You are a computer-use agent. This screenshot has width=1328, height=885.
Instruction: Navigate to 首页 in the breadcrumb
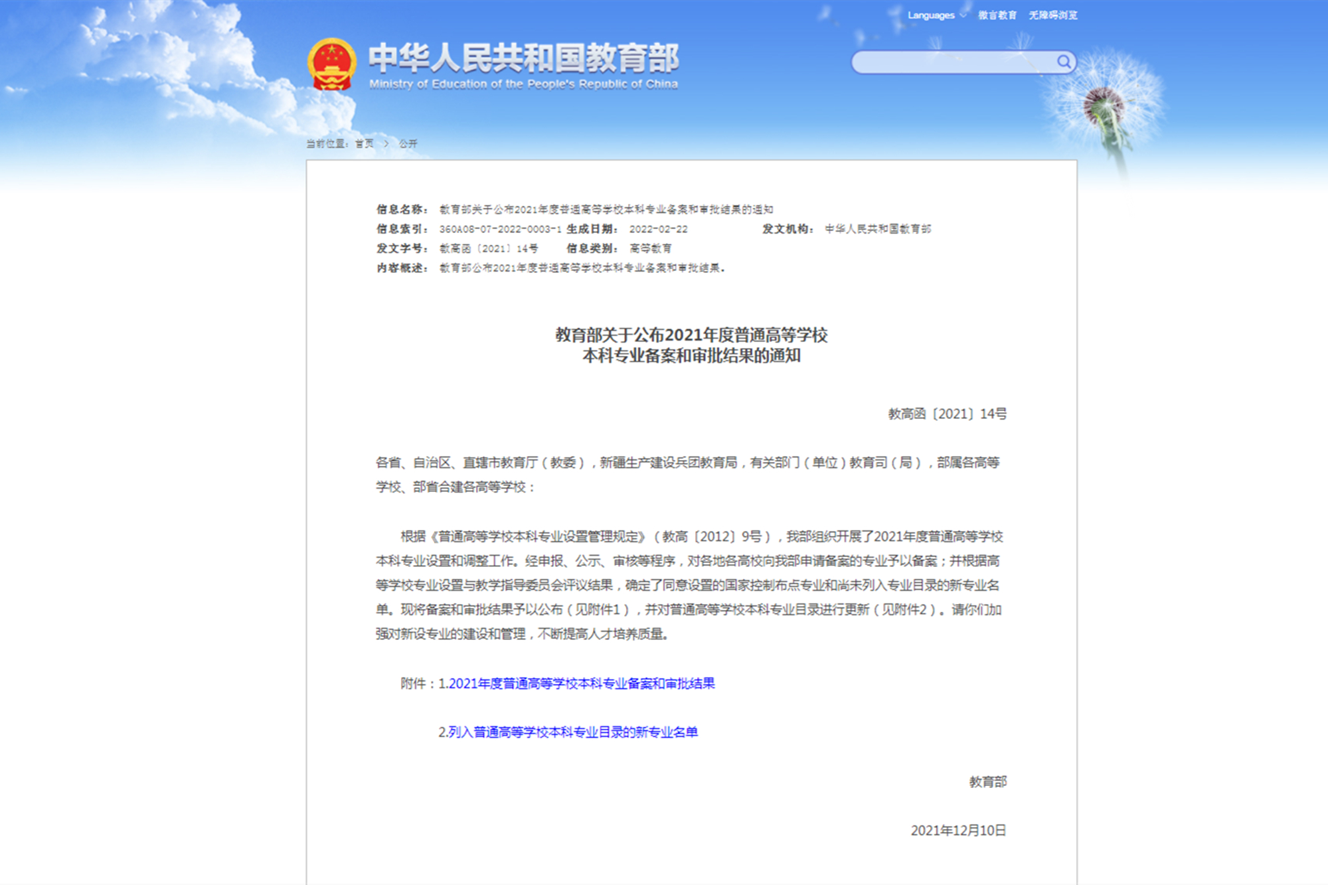tap(364, 143)
